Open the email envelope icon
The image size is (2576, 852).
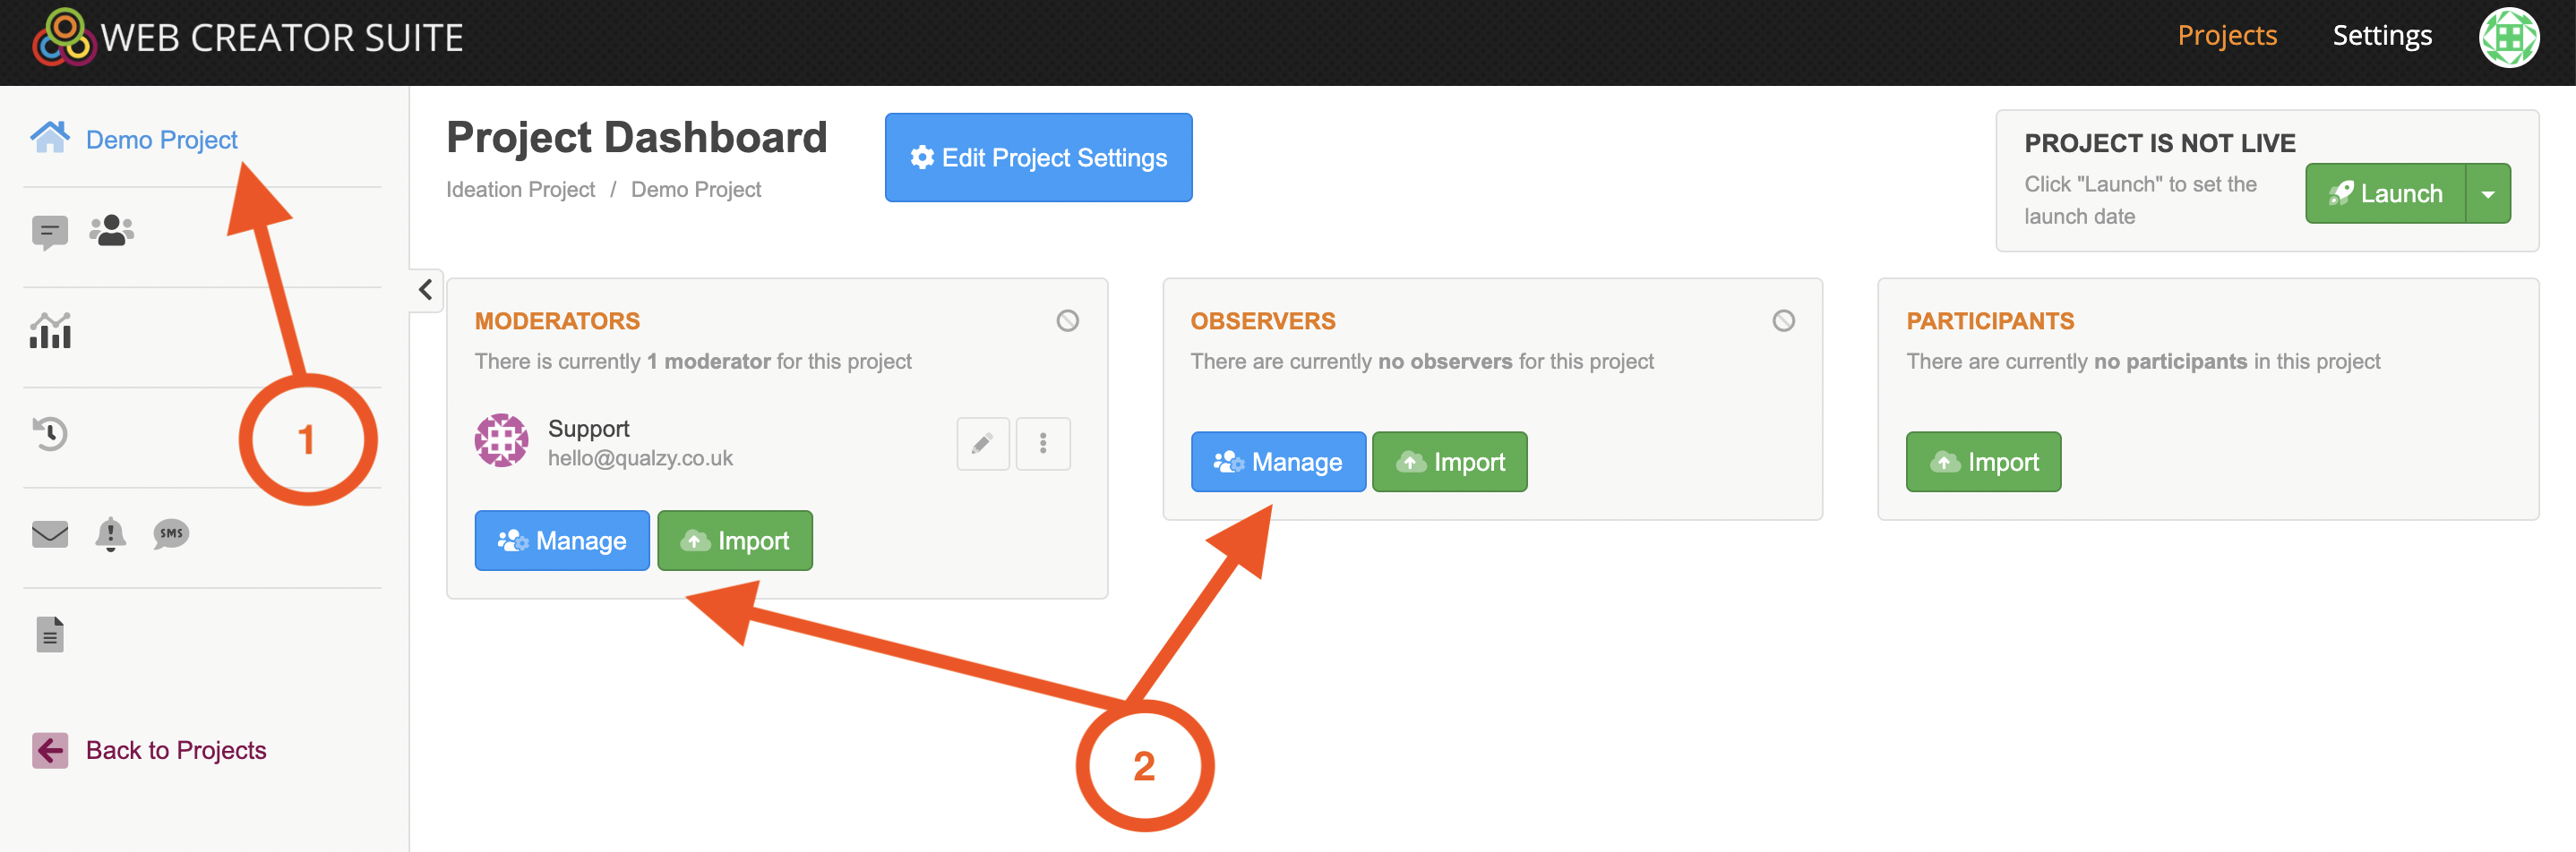pos(50,534)
